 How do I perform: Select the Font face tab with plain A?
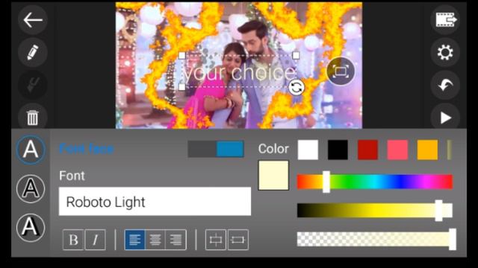(31, 150)
